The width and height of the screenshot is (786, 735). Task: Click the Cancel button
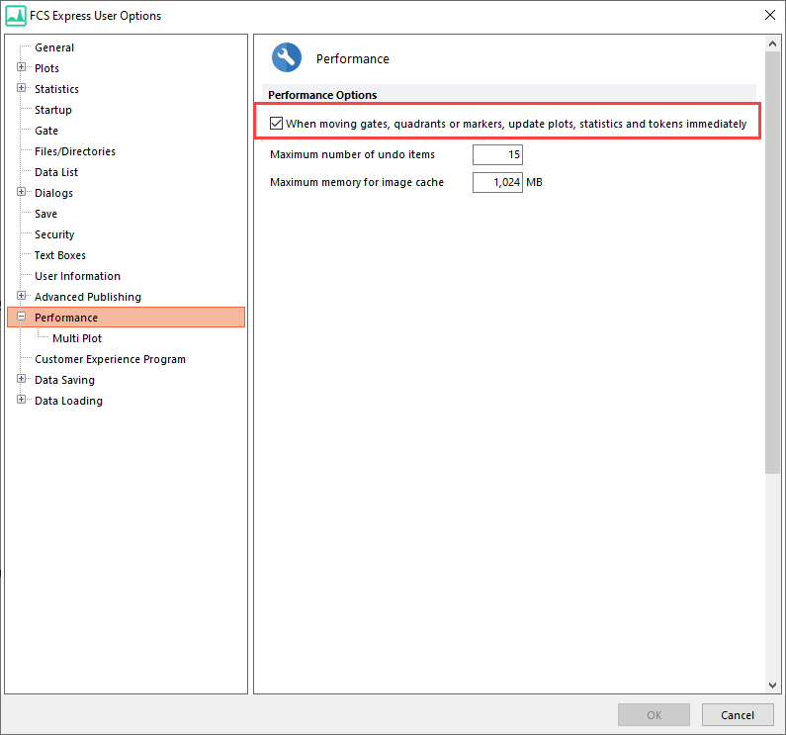(738, 714)
